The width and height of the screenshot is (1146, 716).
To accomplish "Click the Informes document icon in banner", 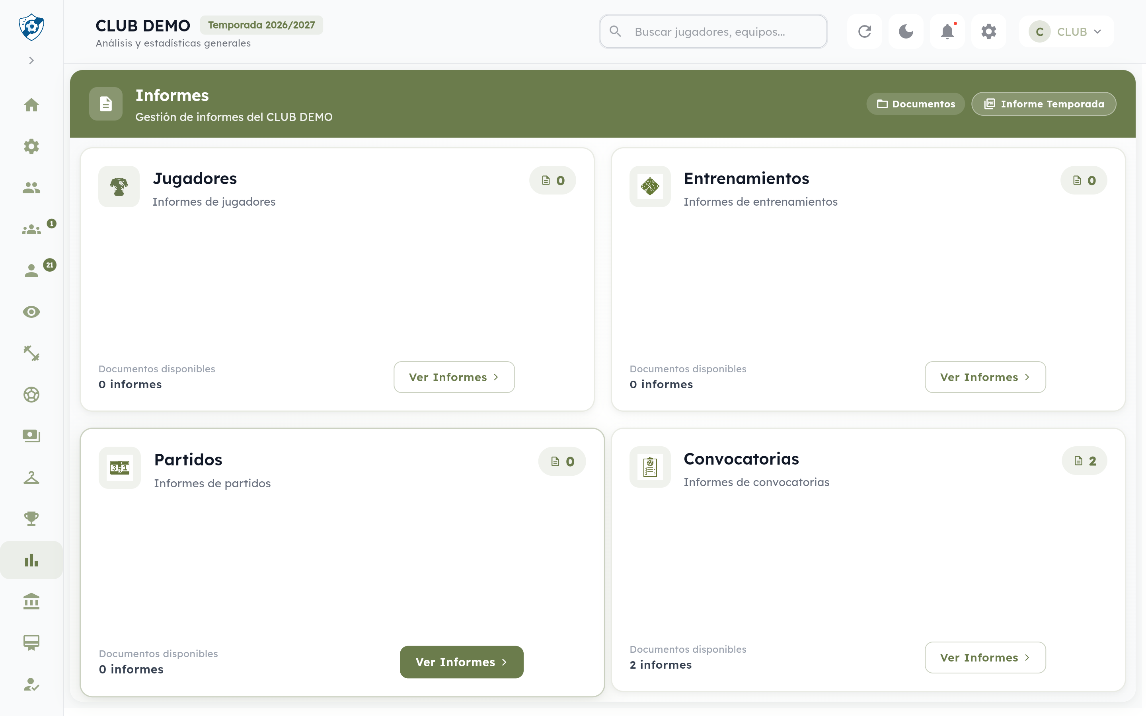I will [x=105, y=104].
